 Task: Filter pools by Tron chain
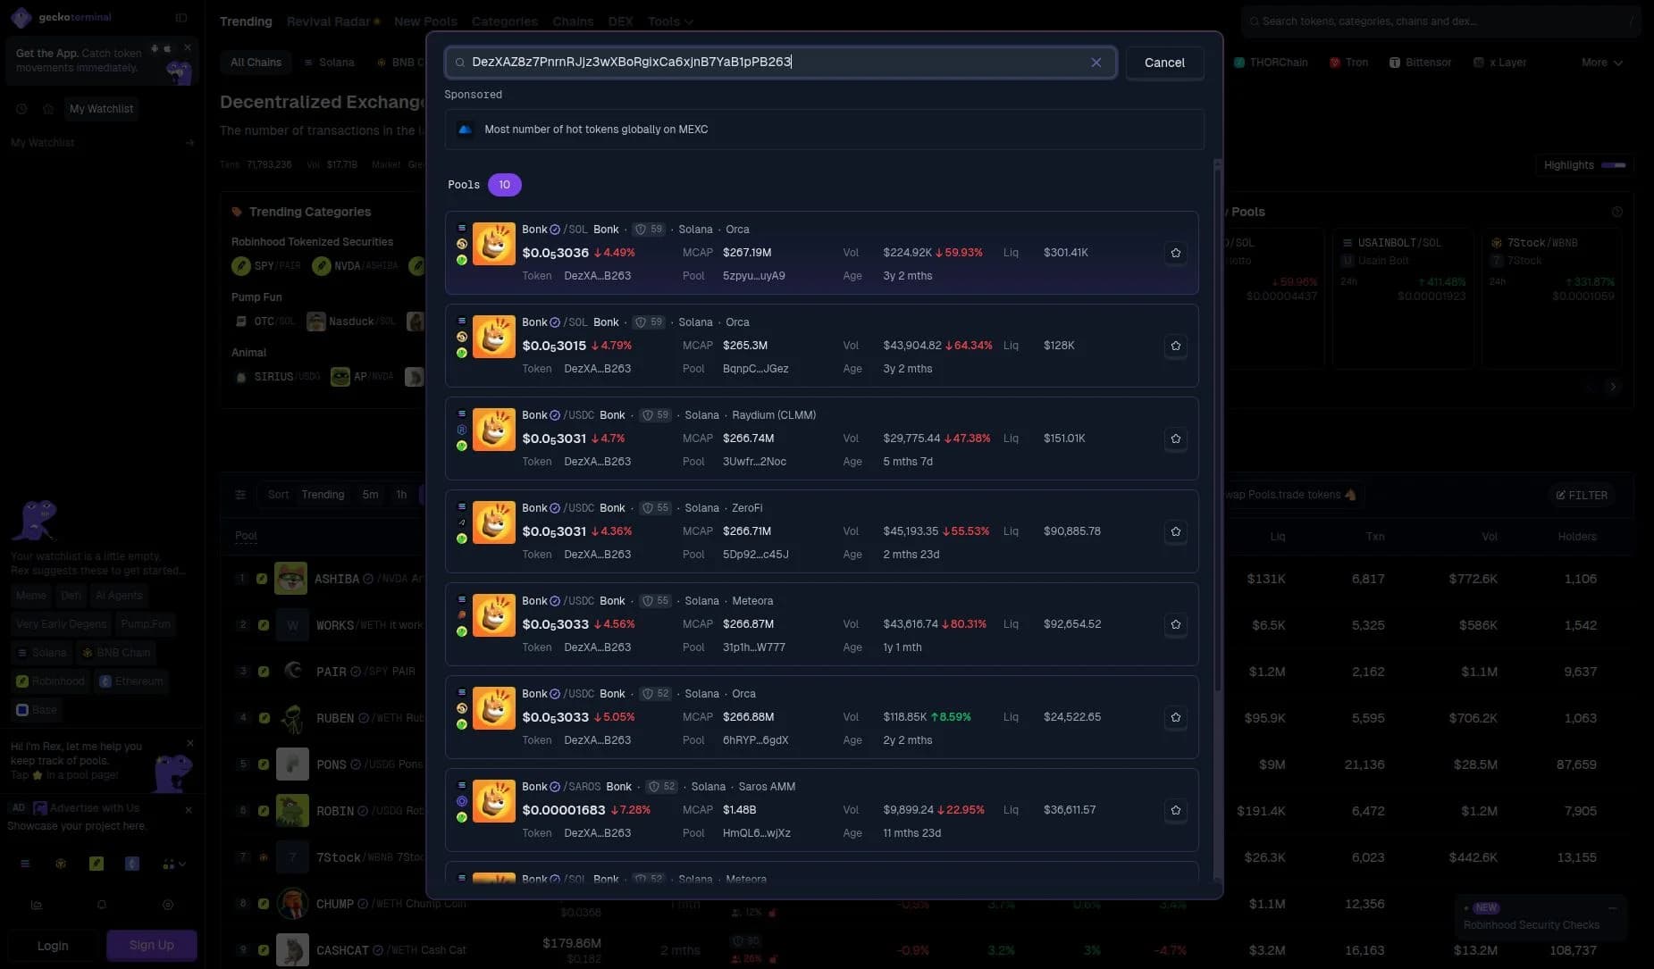tap(1348, 63)
